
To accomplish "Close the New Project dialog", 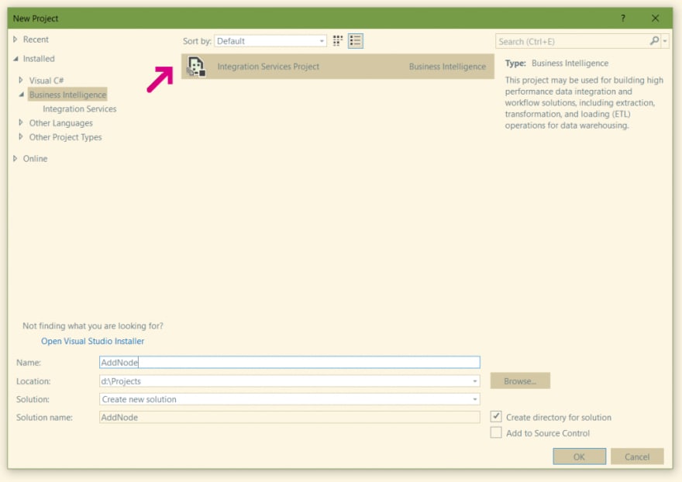I will tap(655, 19).
